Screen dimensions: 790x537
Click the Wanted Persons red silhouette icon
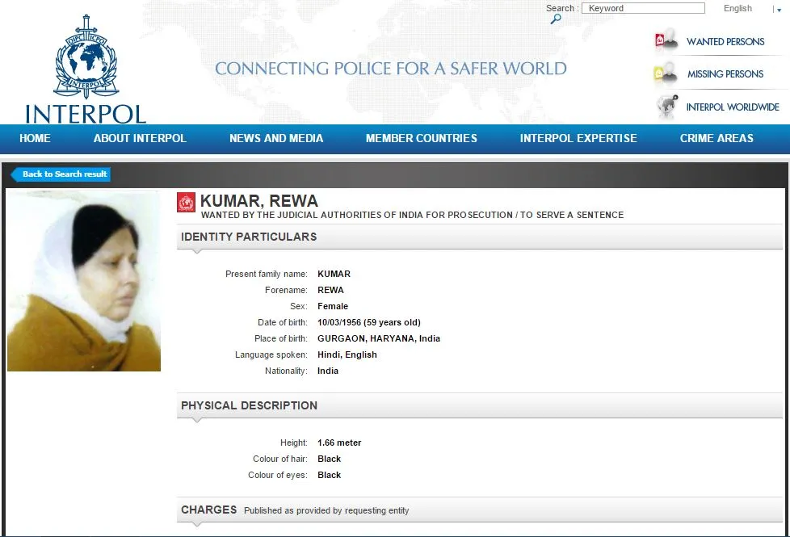coord(666,40)
